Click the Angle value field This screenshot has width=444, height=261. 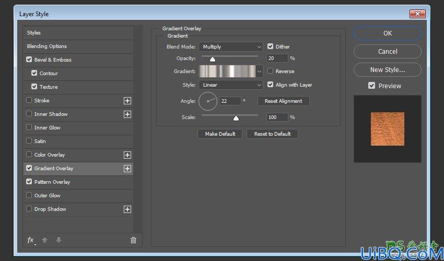point(230,101)
